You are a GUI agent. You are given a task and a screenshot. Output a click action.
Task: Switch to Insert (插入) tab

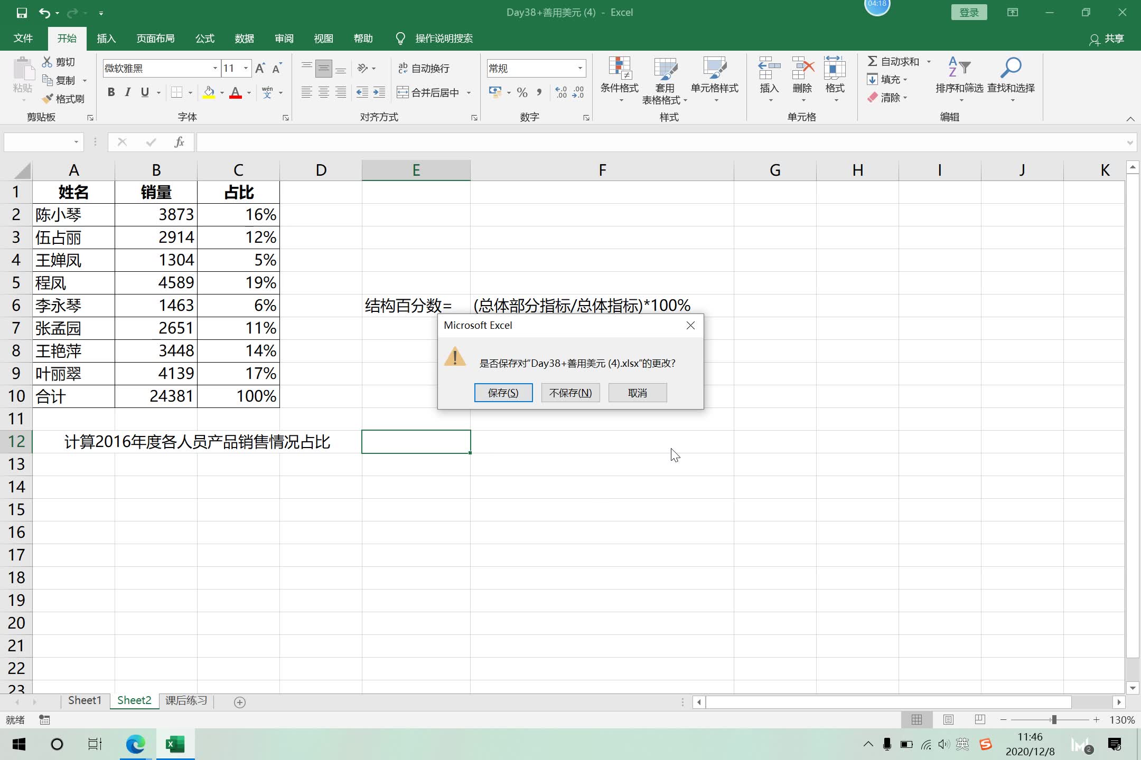click(x=106, y=39)
